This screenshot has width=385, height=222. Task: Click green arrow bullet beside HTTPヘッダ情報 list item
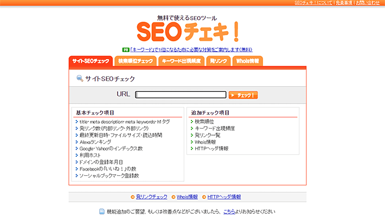[x=192, y=149]
